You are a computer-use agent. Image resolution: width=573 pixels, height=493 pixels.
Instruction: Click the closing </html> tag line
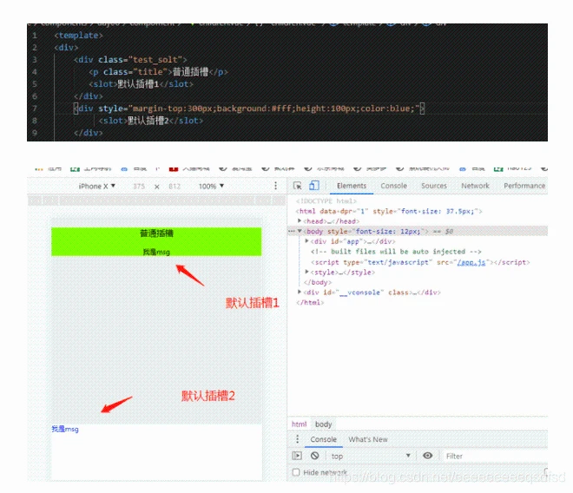(x=310, y=302)
